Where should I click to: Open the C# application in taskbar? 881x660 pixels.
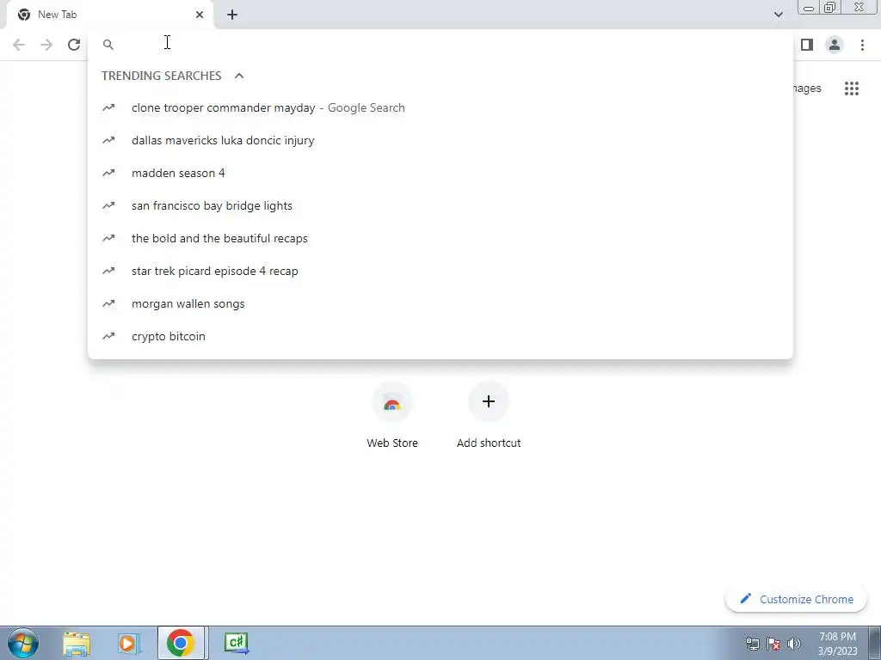pyautogui.click(x=236, y=643)
